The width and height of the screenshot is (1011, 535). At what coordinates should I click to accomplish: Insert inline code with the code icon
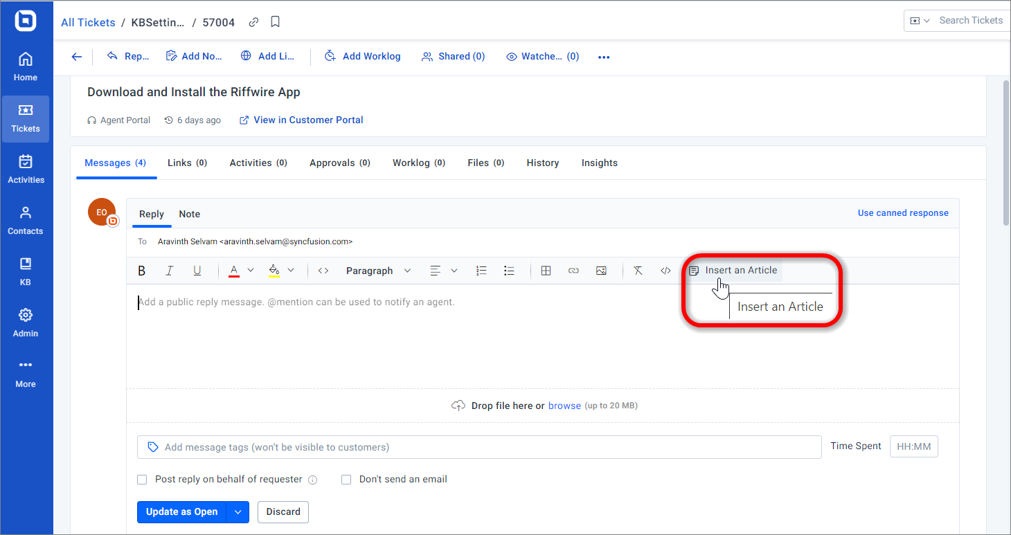point(323,271)
